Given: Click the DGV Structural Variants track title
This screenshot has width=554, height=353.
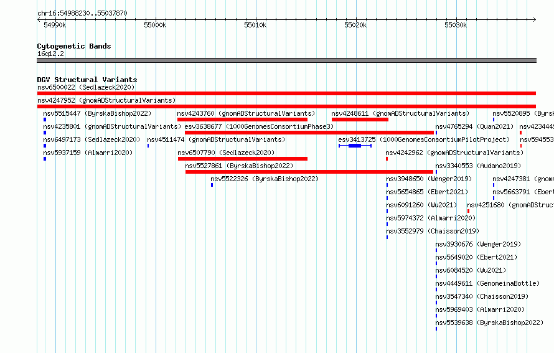Looking at the screenshot, I should [87, 80].
